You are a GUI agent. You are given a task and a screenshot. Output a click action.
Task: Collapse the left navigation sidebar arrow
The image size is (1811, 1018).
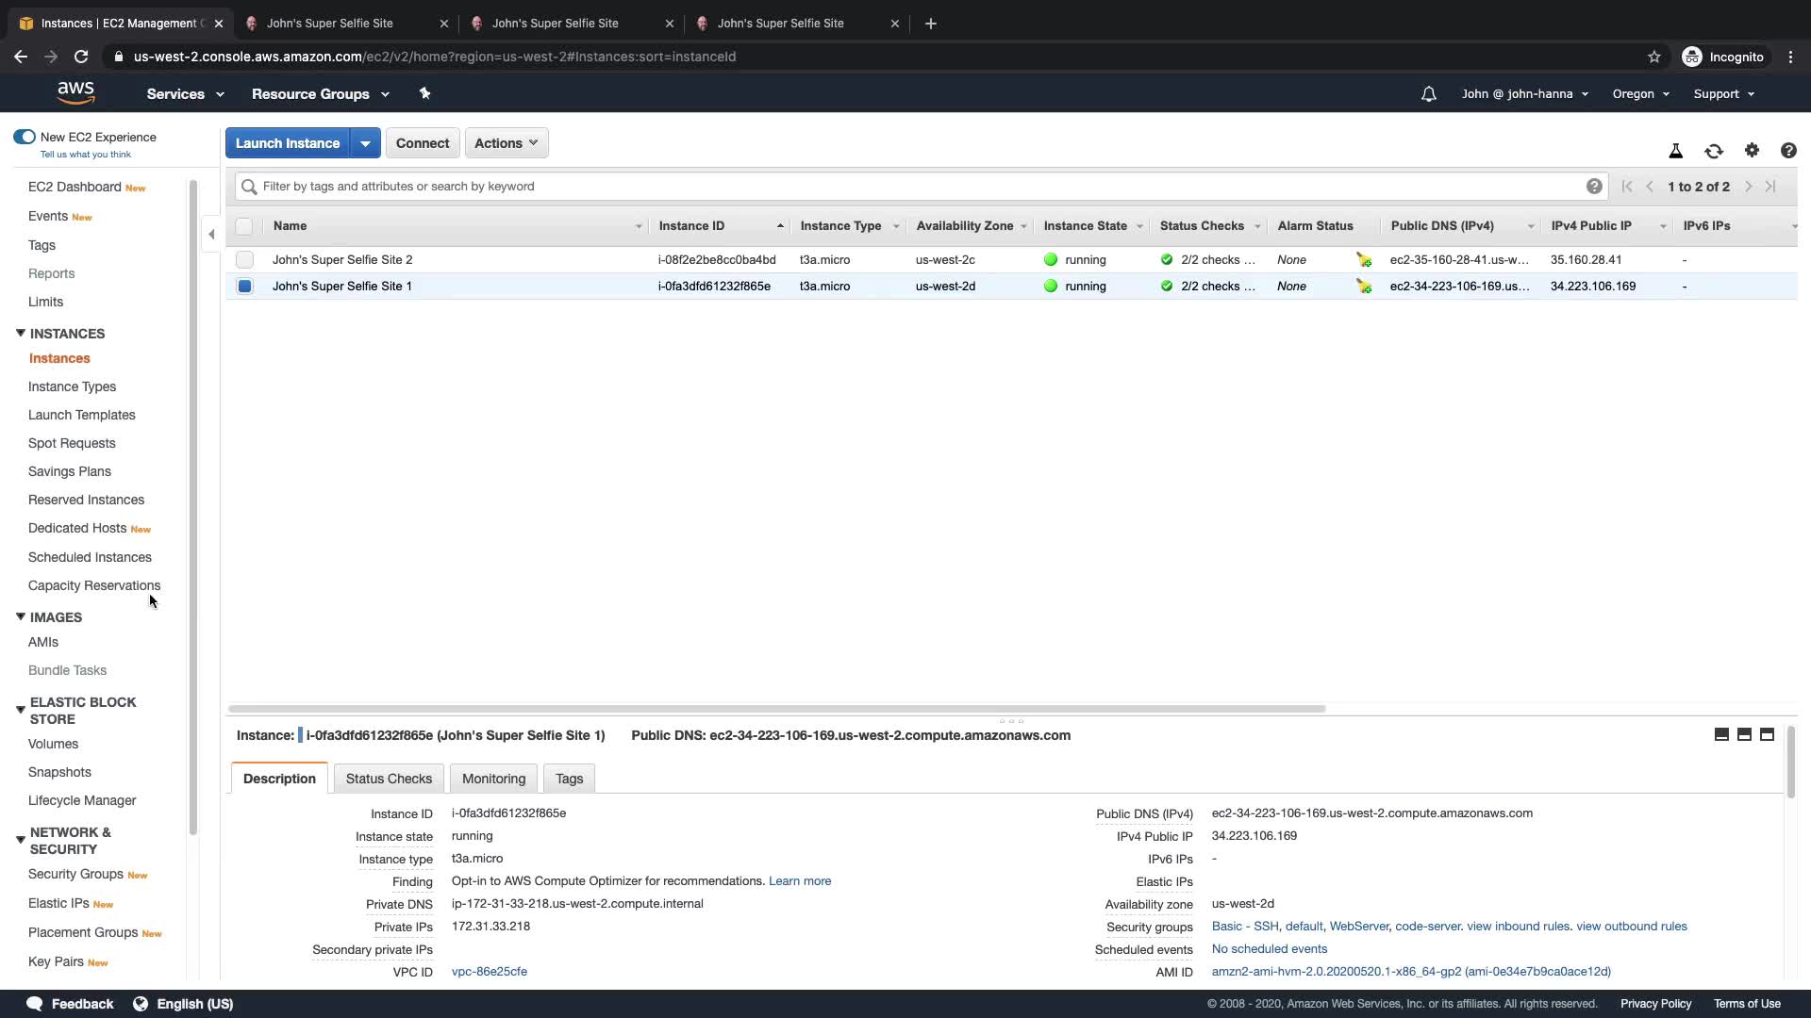[211, 235]
